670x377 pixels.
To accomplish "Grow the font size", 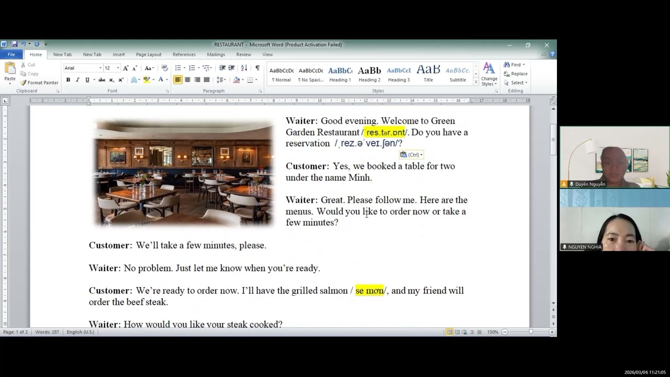I will click(126, 68).
